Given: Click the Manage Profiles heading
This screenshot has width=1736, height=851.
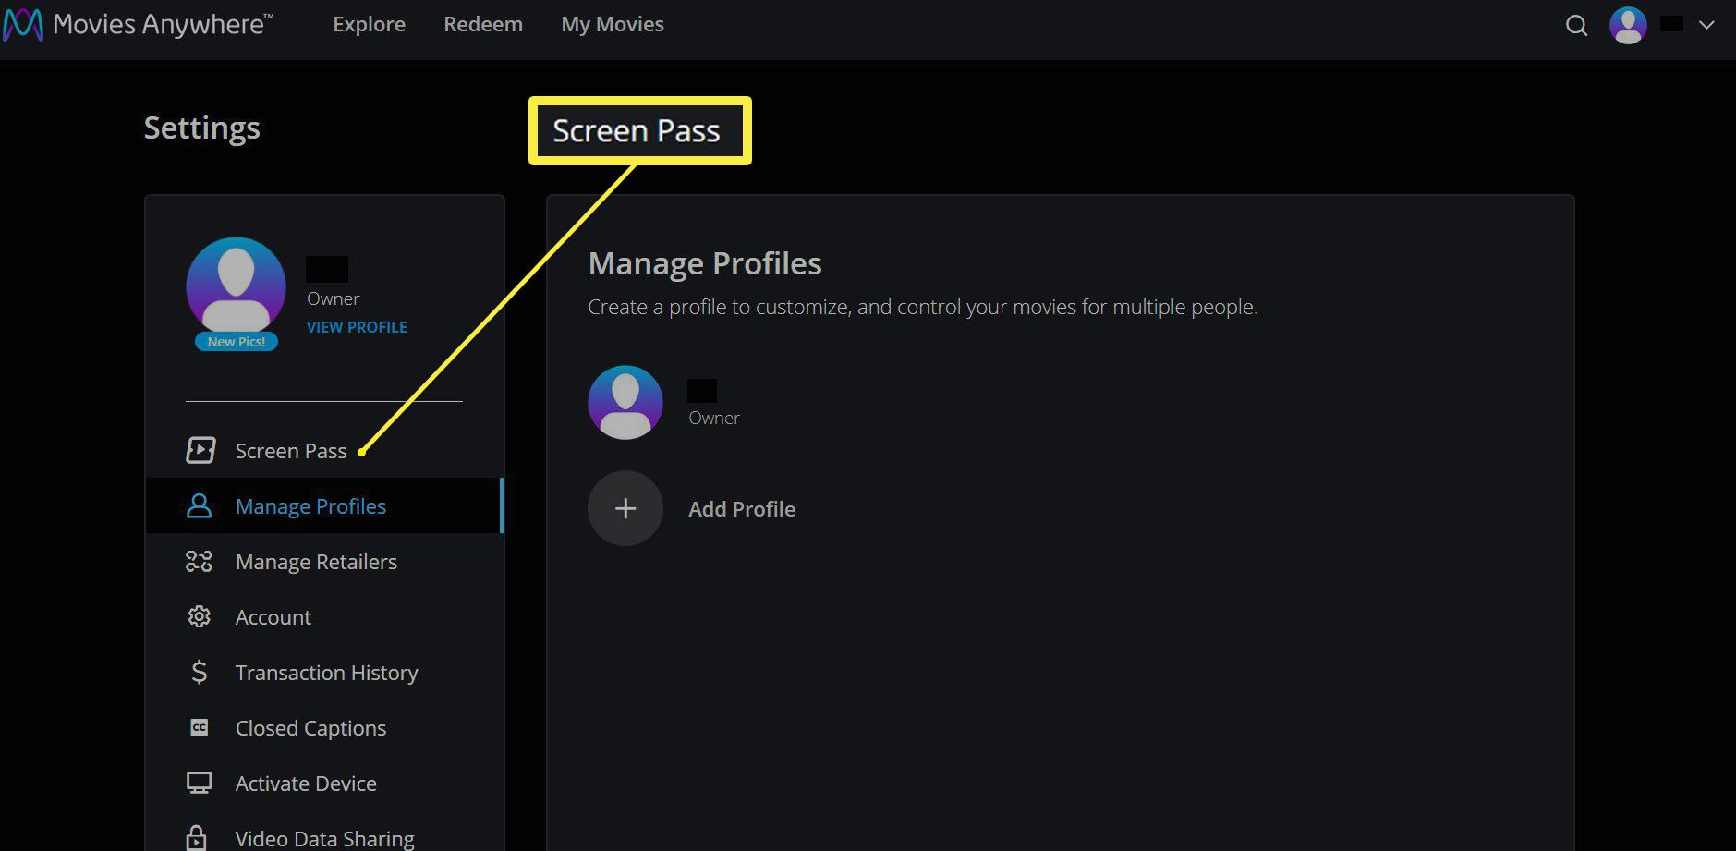Looking at the screenshot, I should click(x=705, y=263).
